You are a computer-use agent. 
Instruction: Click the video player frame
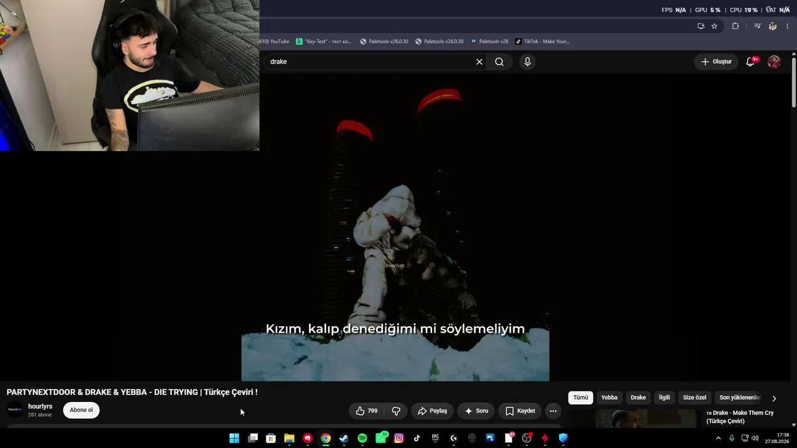point(395,227)
